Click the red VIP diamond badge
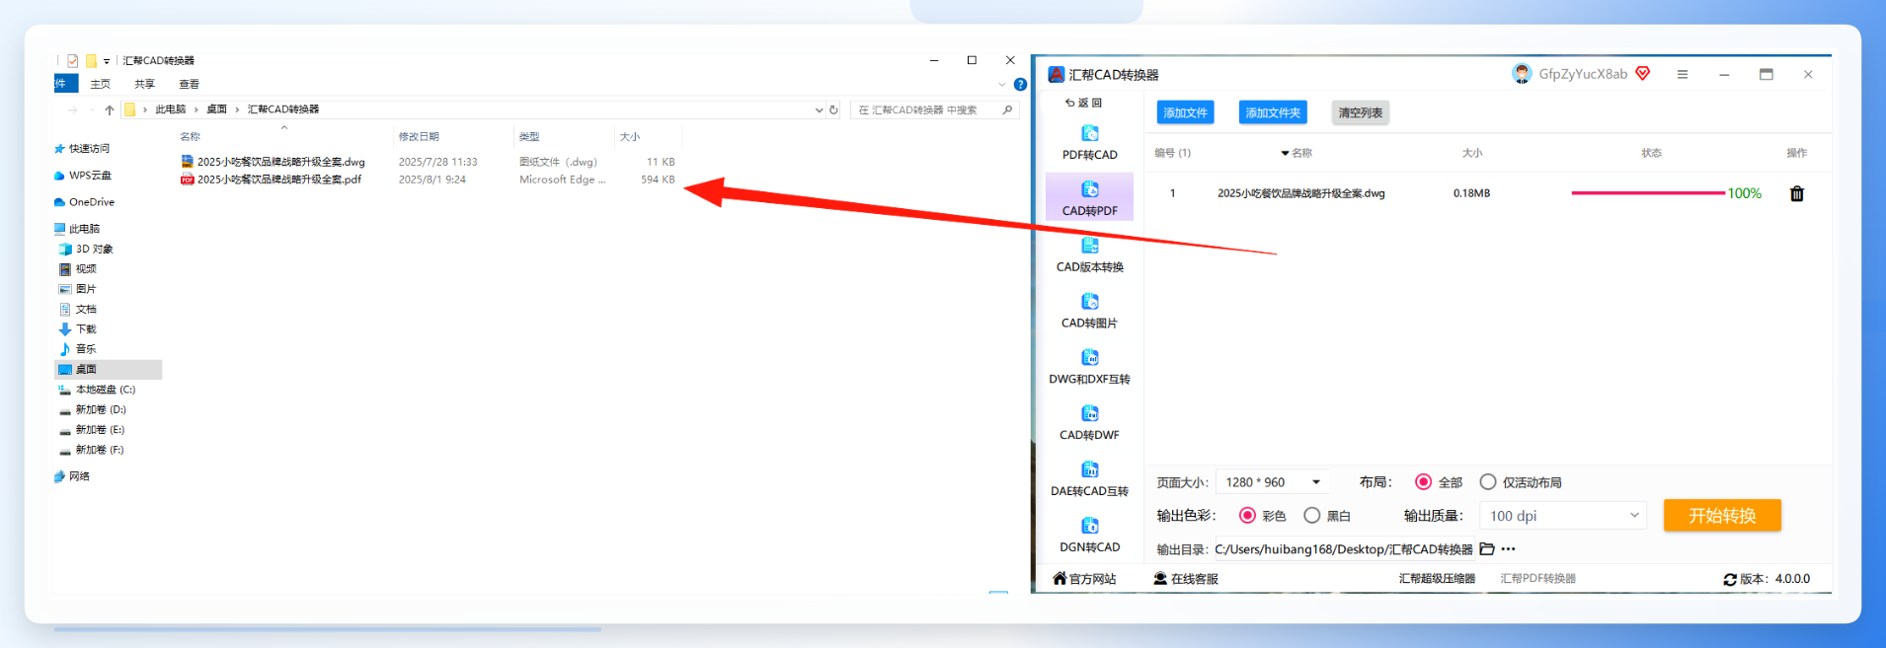Screen dimensions: 1886x648 pos(1643,74)
